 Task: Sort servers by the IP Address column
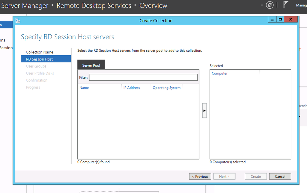click(x=132, y=88)
